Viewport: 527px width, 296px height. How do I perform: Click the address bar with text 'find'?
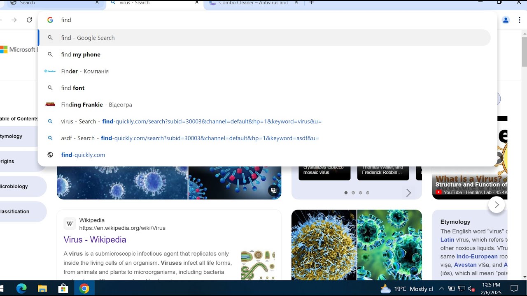(x=268, y=20)
